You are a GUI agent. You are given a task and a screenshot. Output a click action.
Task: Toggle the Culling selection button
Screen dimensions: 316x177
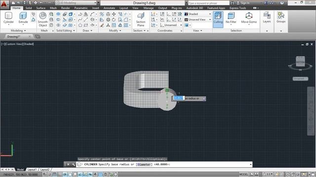[218, 19]
